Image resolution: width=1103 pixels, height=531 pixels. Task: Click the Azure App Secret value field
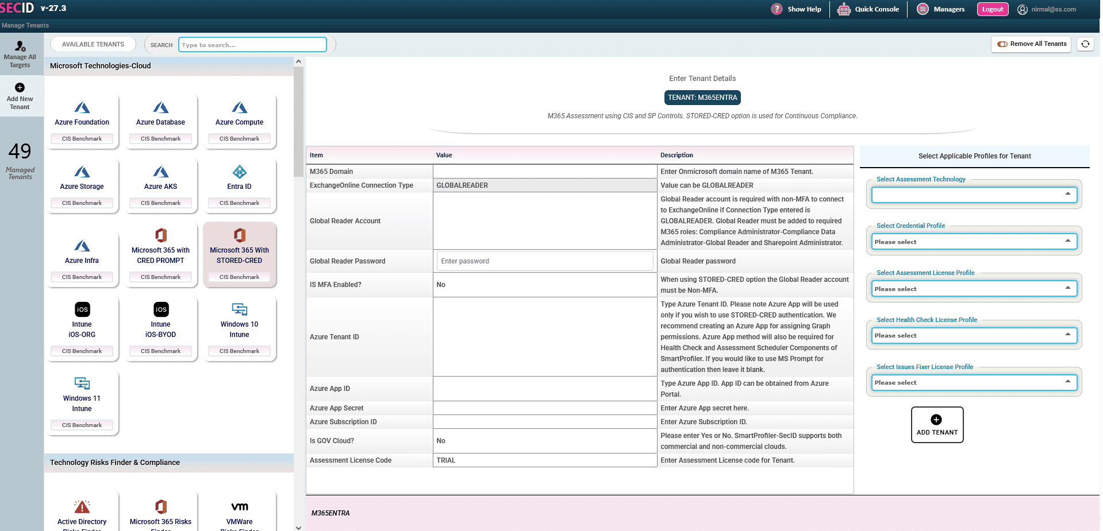coord(545,408)
